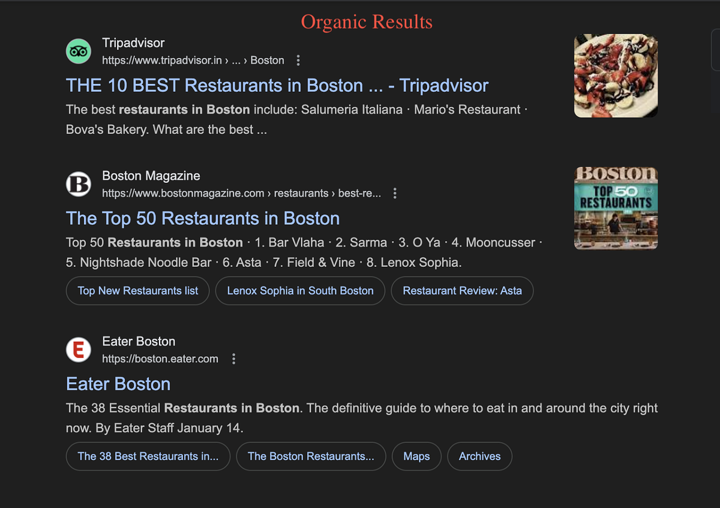Open the three-dot menu beside Boston Magazine URL
This screenshot has width=720, height=508.
pyautogui.click(x=395, y=193)
